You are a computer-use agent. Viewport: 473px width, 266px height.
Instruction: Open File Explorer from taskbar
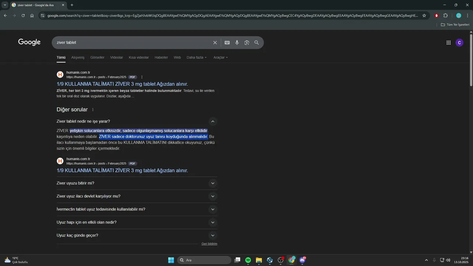pyautogui.click(x=259, y=260)
